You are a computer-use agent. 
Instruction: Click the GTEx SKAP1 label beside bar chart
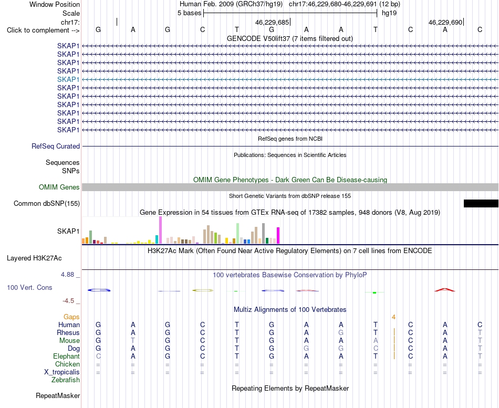click(x=68, y=231)
